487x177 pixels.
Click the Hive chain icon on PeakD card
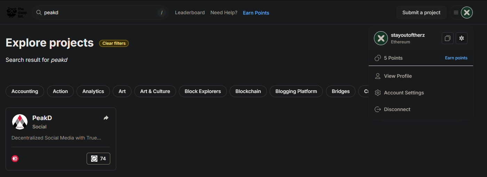15,159
